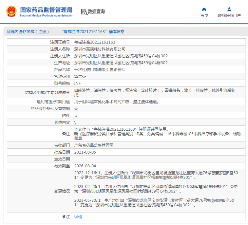Click the 产品名称 label
The image size is (248, 225).
62,70
